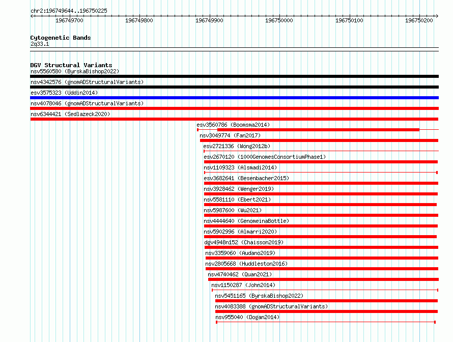Open esv3682641 (Besenbacher2015) label
Screen dimensions: 453x342
246,178
